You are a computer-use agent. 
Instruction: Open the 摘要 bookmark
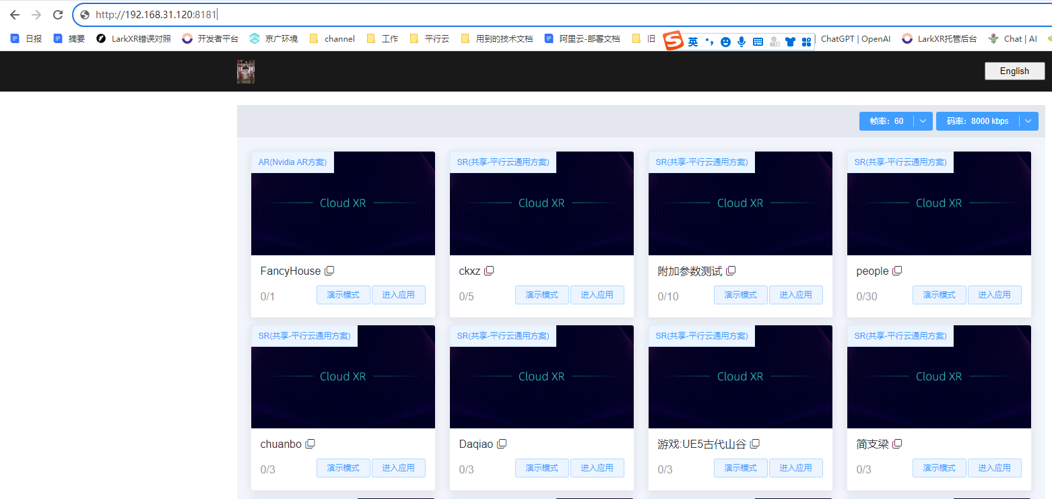[x=69, y=39]
